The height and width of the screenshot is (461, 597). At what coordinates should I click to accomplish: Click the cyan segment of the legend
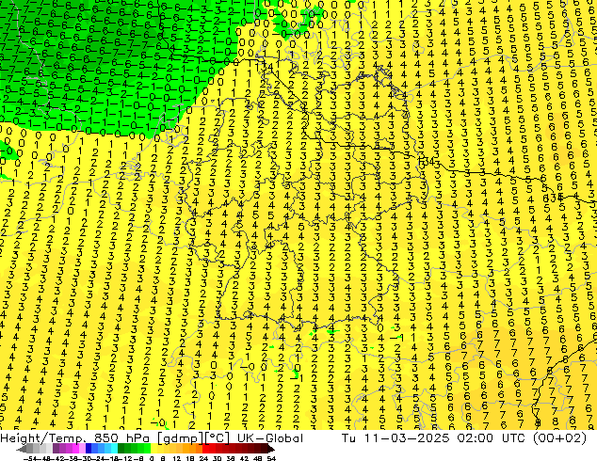(x=114, y=449)
